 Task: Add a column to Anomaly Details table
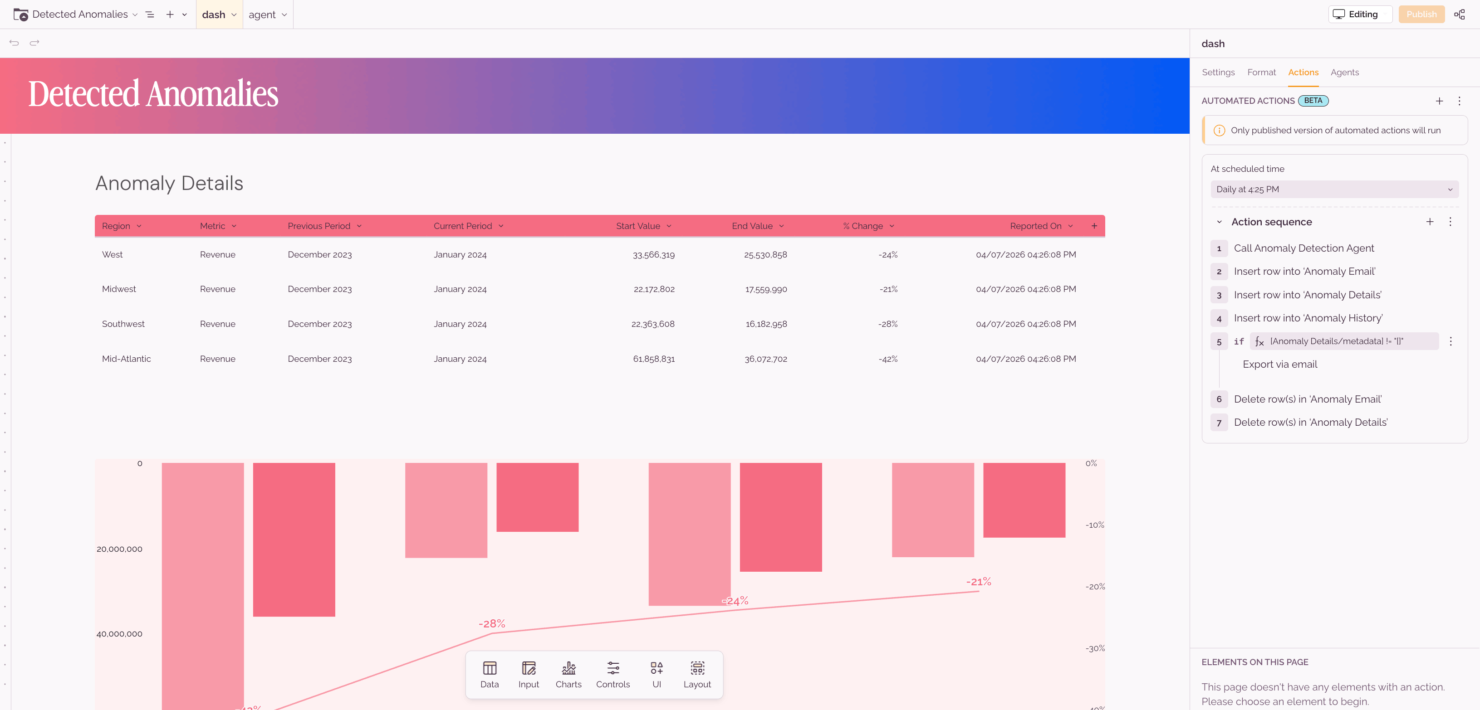click(1094, 226)
